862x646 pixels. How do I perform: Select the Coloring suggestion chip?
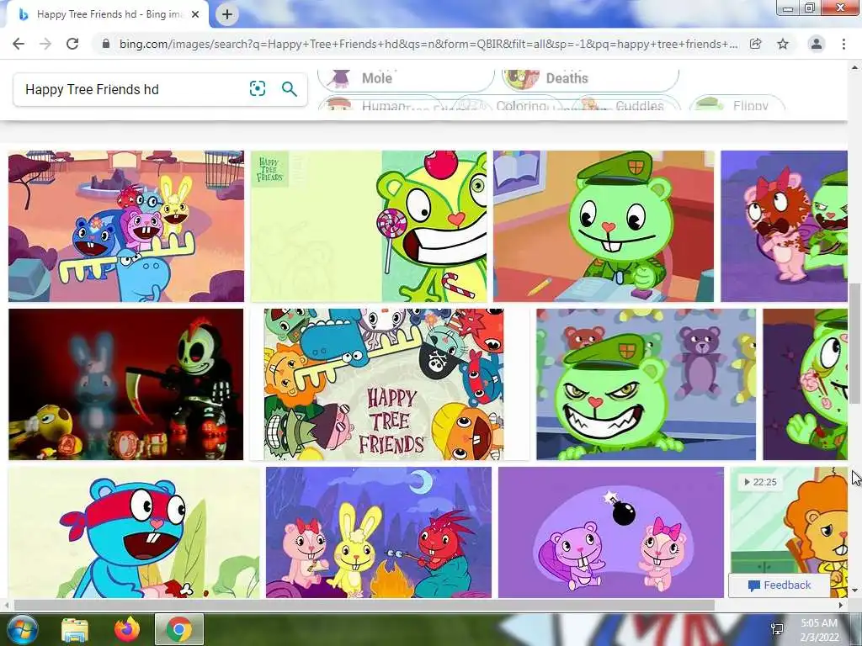click(507, 103)
